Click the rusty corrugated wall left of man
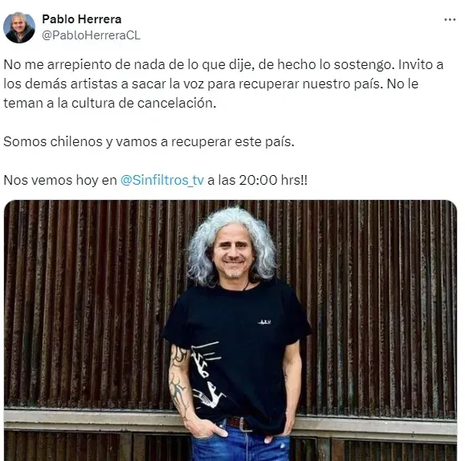 click(x=89, y=303)
